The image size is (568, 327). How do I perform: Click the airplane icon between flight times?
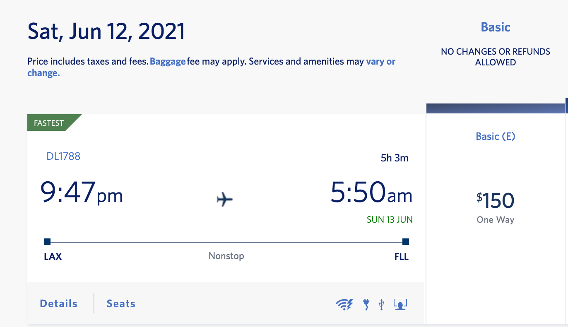click(225, 200)
